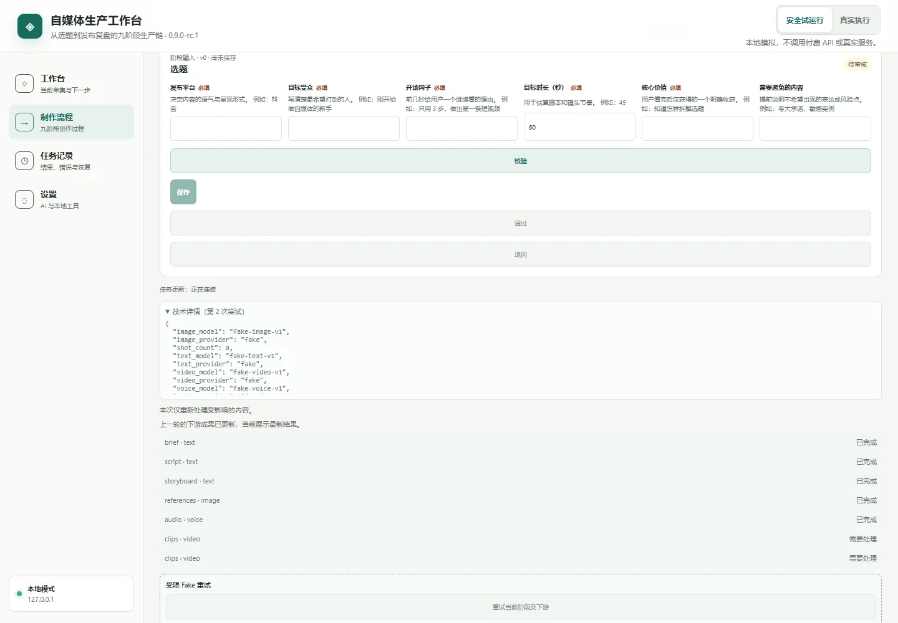Click the green app logo icon

tap(30, 26)
